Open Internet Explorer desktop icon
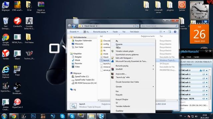This screenshot has width=213, height=119. (x=6, y=72)
